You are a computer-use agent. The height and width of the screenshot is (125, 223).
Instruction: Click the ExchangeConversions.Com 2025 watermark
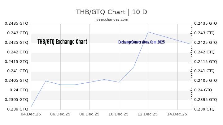pos(142,42)
